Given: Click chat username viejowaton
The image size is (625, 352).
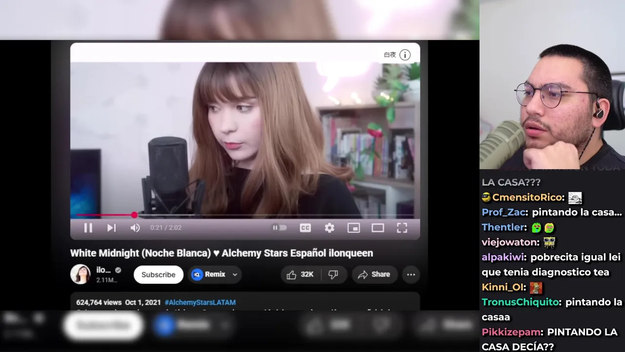Looking at the screenshot, I should pyautogui.click(x=510, y=242).
